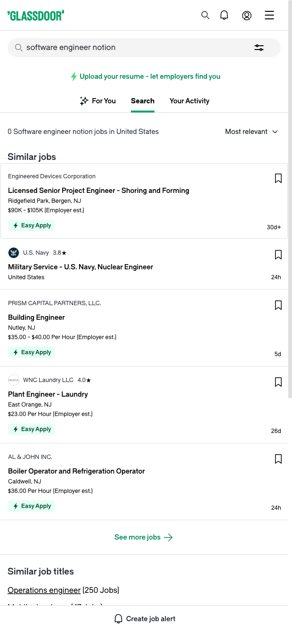Expand the Most relevant sort dropdown
This screenshot has width=292, height=632.
tap(251, 132)
